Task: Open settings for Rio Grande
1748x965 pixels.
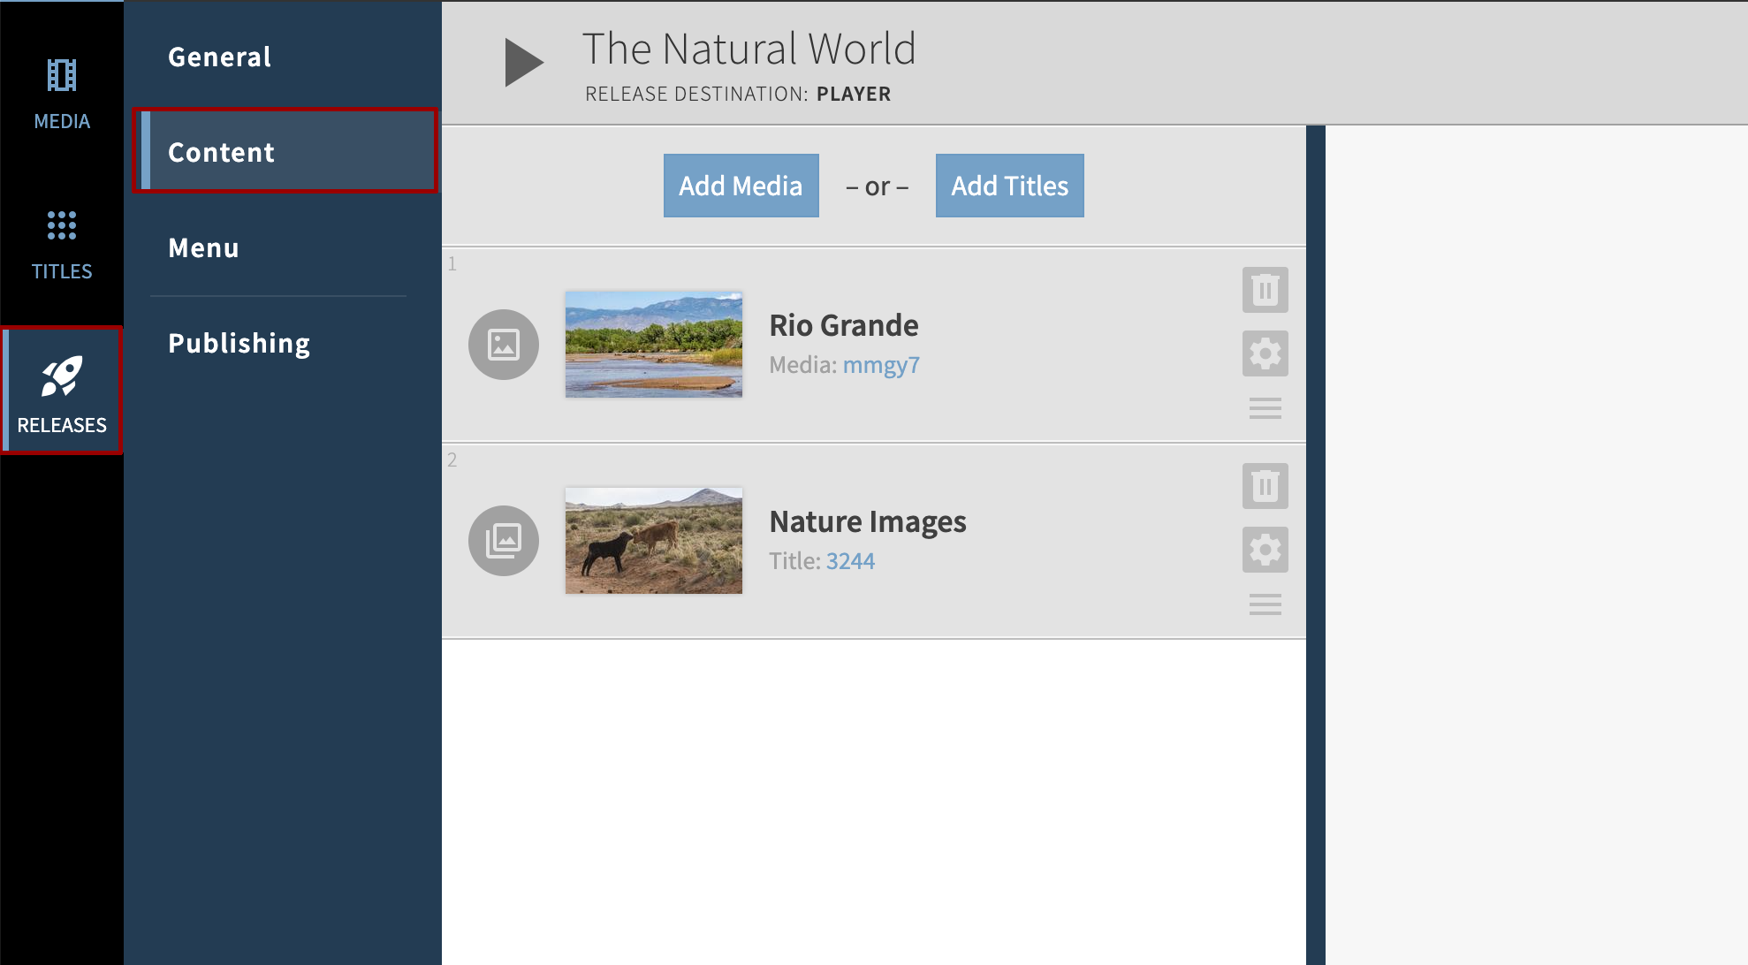Action: [x=1265, y=353]
